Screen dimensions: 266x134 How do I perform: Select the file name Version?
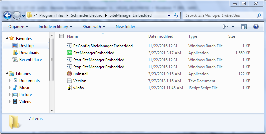click(80, 81)
